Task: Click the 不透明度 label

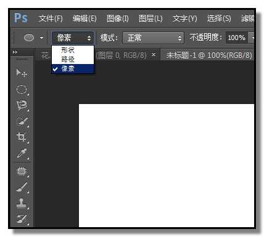Action: 206,38
